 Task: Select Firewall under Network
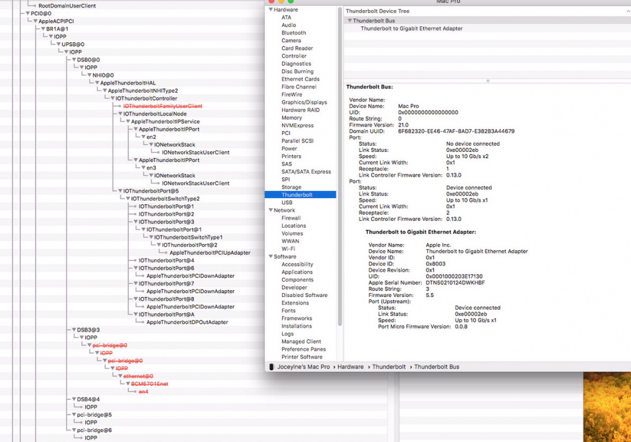coord(291,218)
